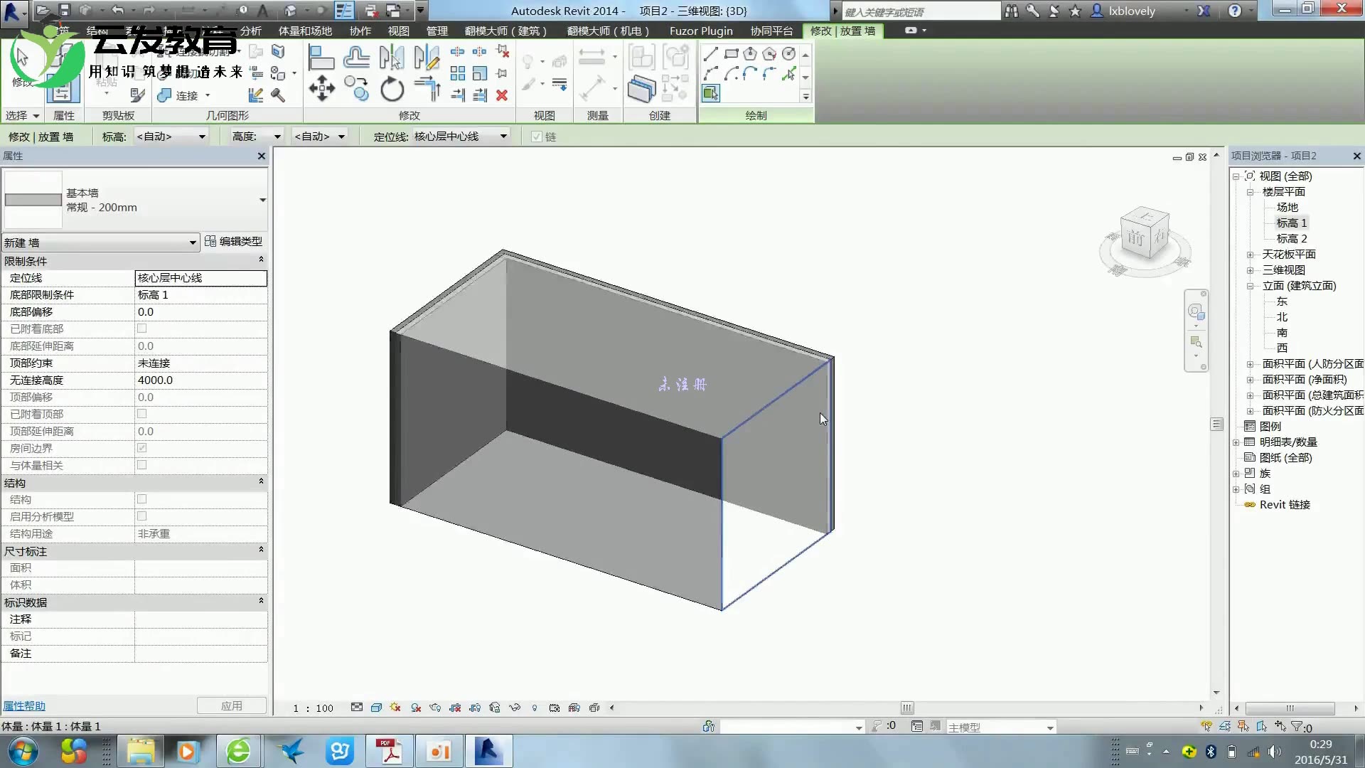
Task: Choose the Line draw tool
Action: click(x=711, y=54)
